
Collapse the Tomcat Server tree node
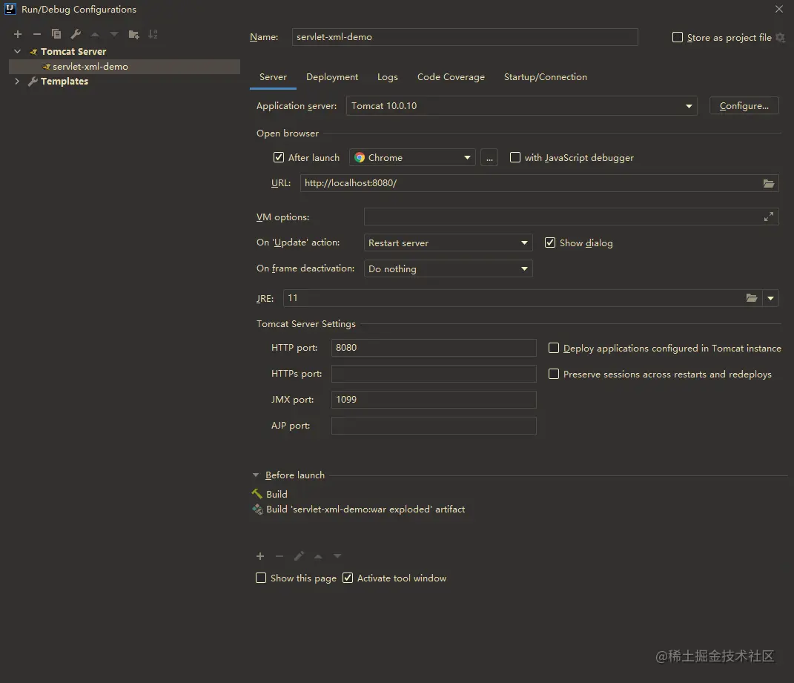pyautogui.click(x=18, y=52)
